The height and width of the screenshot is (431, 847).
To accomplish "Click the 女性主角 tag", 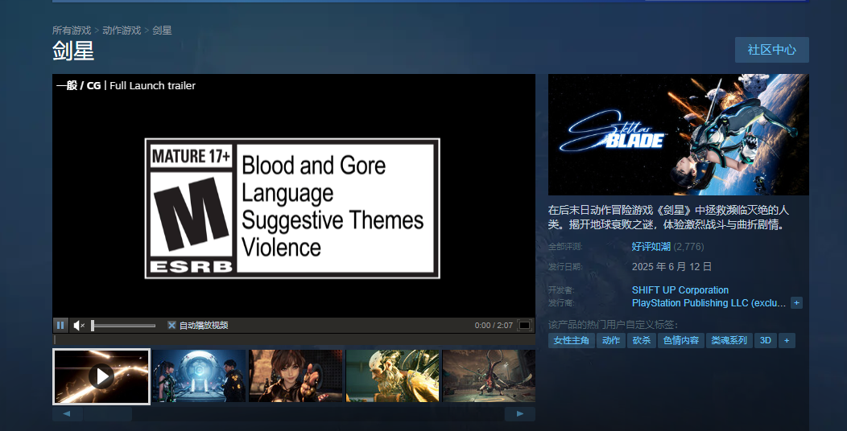I will [572, 340].
